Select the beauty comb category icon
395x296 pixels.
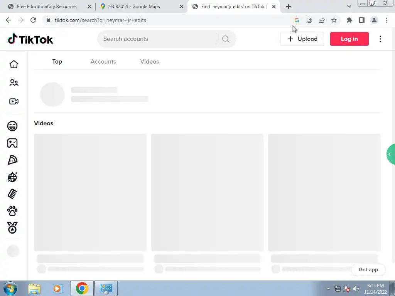tap(12, 194)
